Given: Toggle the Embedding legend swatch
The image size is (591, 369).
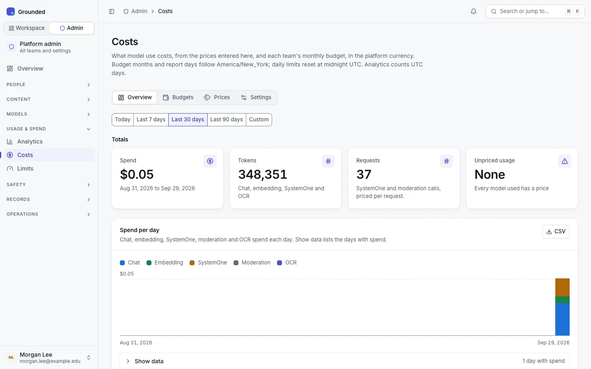Looking at the screenshot, I should point(149,263).
